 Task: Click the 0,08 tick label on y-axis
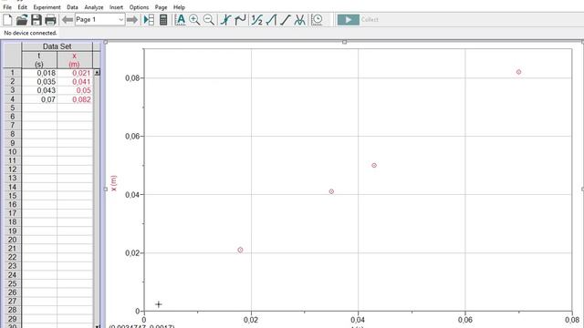(x=131, y=78)
